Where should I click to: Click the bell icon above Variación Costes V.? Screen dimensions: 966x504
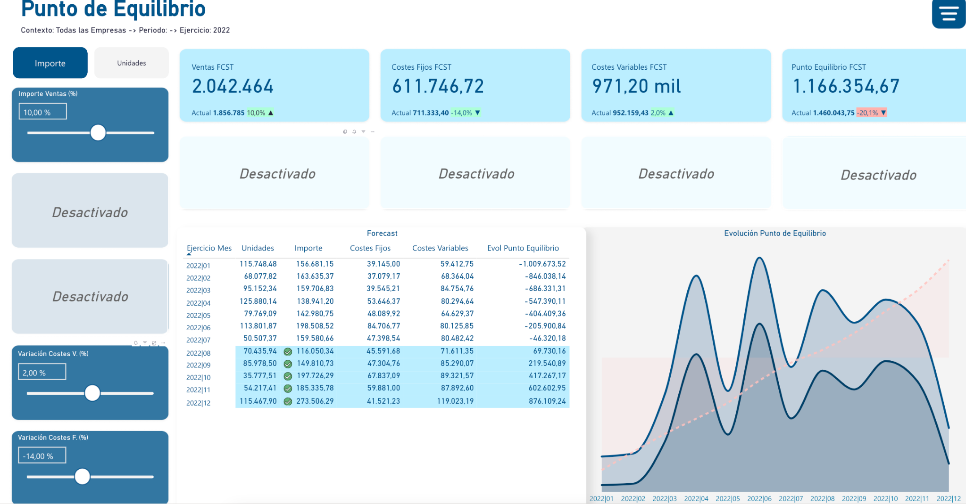point(136,343)
